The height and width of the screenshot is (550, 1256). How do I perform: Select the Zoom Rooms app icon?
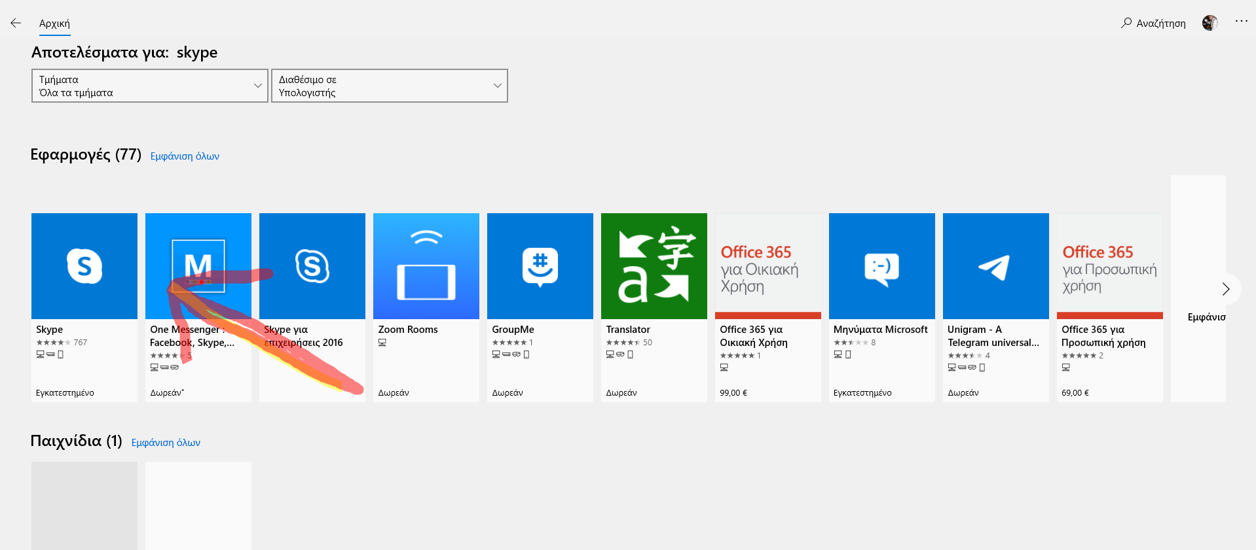[426, 266]
